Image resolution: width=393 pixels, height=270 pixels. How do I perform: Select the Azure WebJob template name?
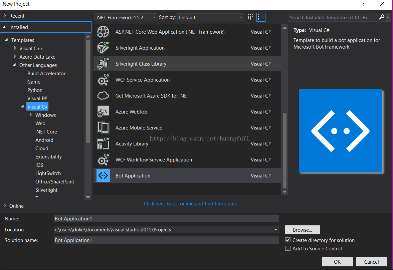pos(131,112)
